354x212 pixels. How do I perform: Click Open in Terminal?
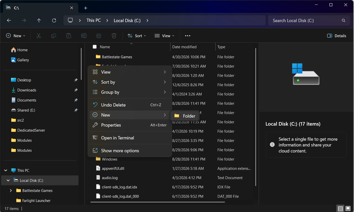click(x=130, y=138)
